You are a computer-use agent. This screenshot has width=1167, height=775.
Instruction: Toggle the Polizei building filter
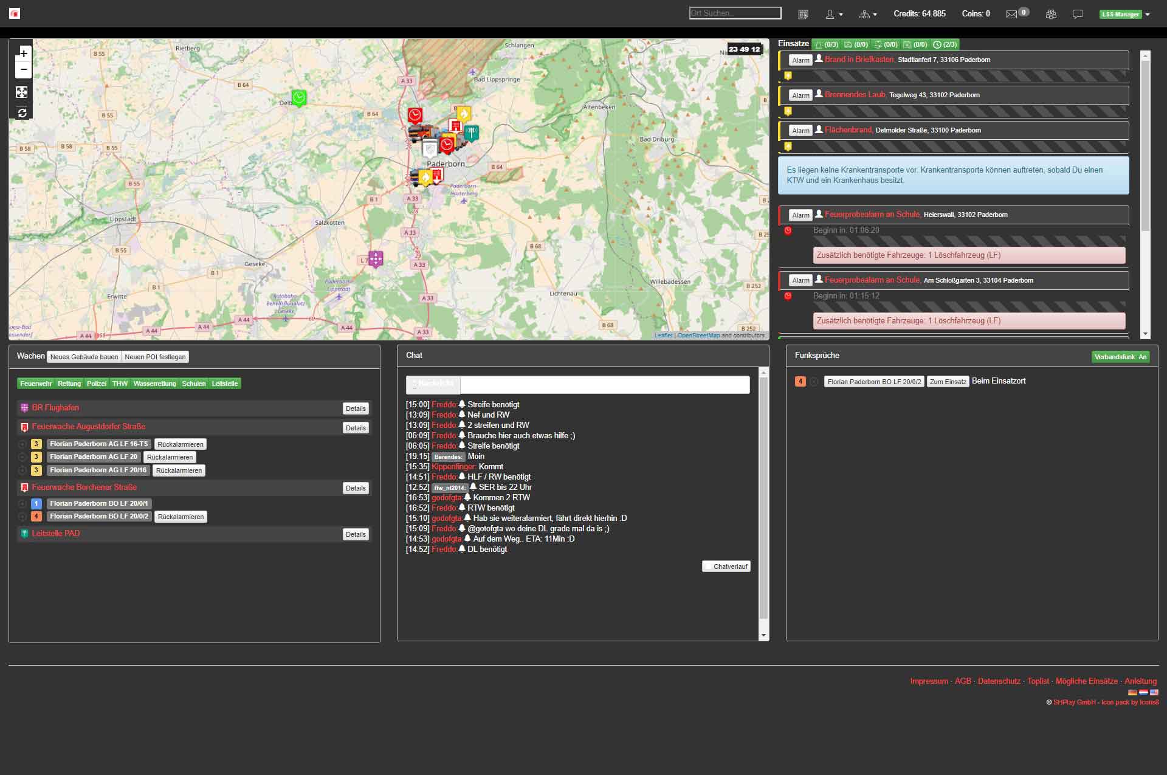[x=96, y=384]
